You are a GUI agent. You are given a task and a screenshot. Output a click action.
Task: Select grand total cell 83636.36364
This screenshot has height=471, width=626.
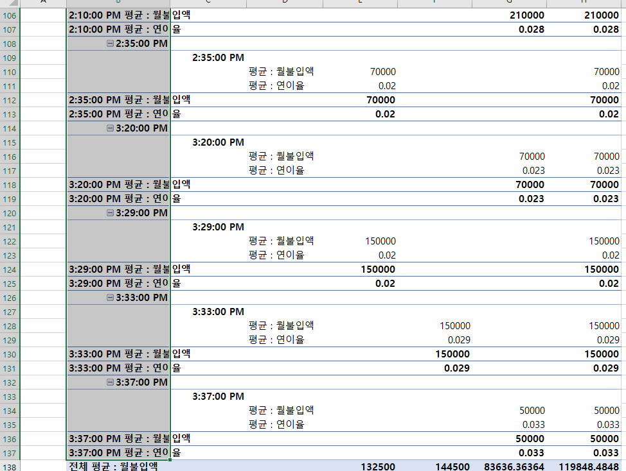(x=509, y=467)
